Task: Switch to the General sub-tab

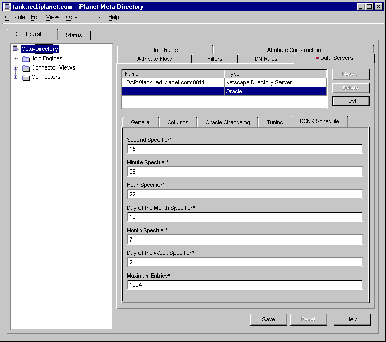Action: coord(141,122)
